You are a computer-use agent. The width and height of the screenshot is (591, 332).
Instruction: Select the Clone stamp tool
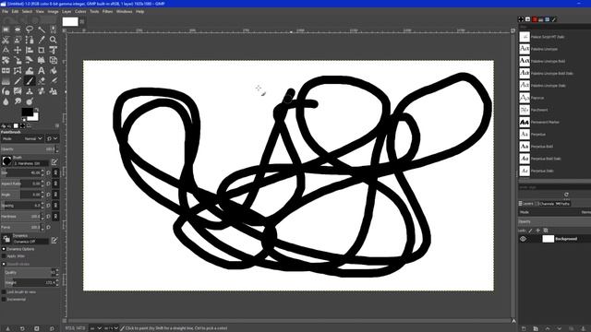[30, 91]
